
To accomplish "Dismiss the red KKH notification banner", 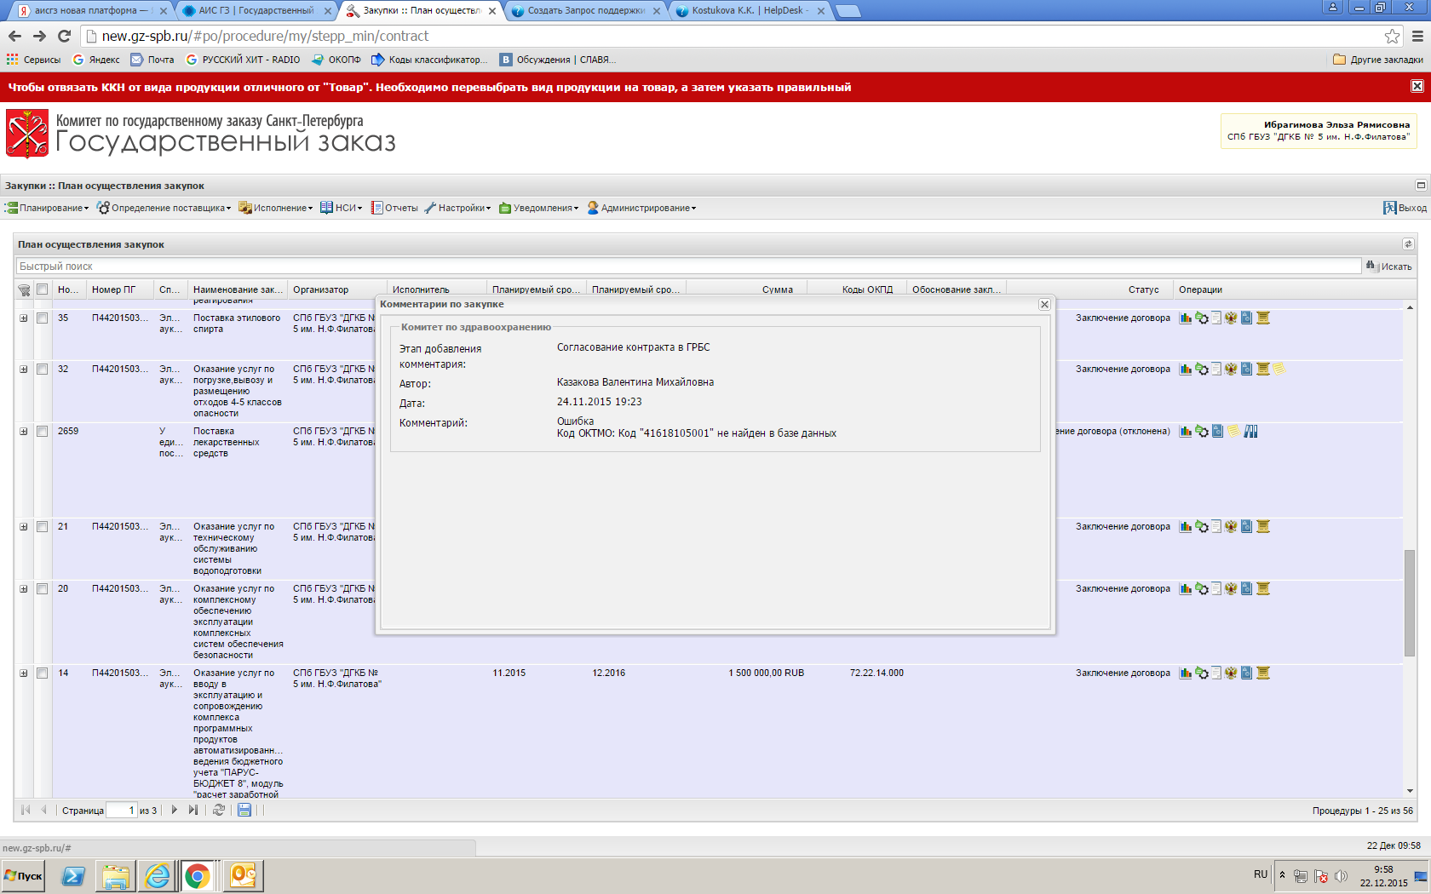I will 1417,87.
